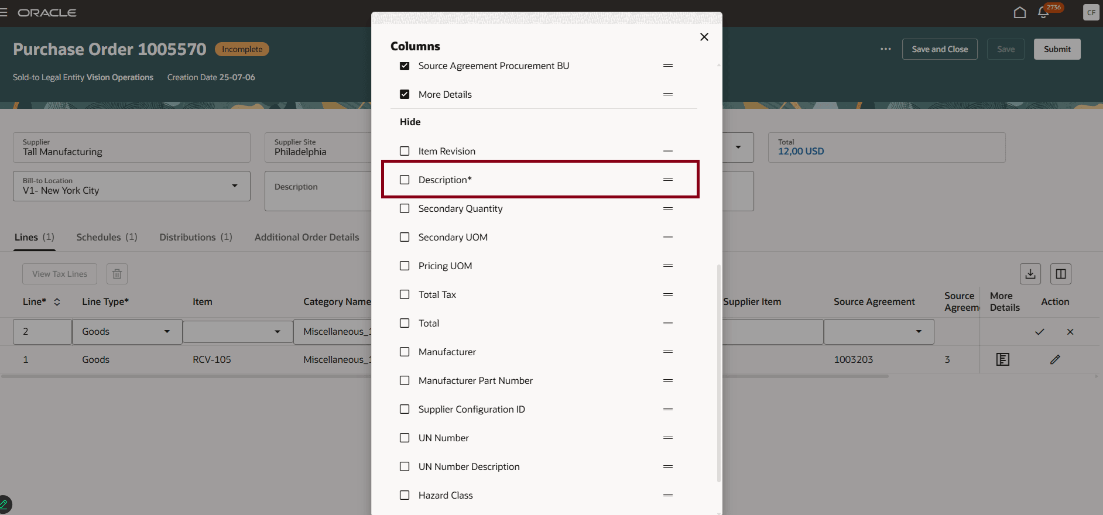Open the Line Type dropdown for line 2
The image size is (1103, 515).
[x=167, y=332]
